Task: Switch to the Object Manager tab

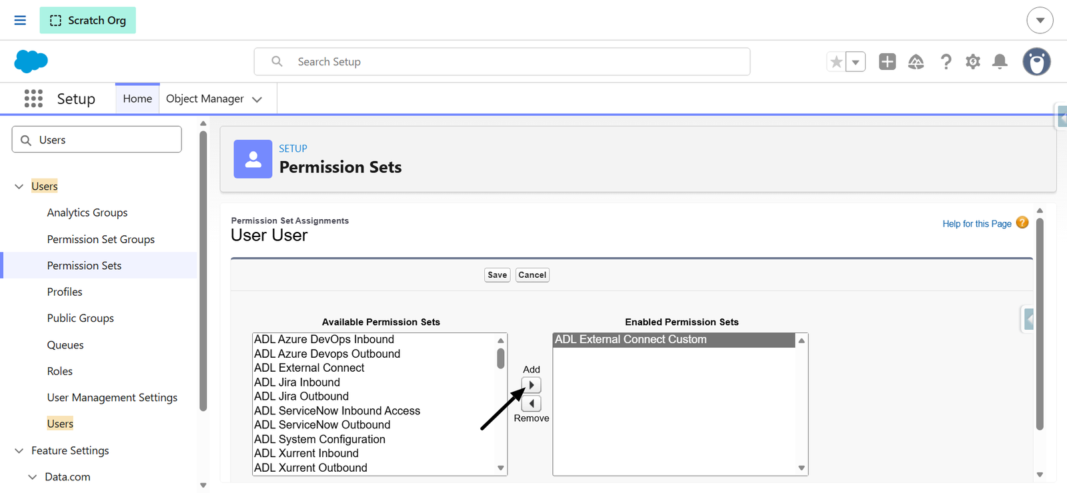Action: [x=205, y=99]
